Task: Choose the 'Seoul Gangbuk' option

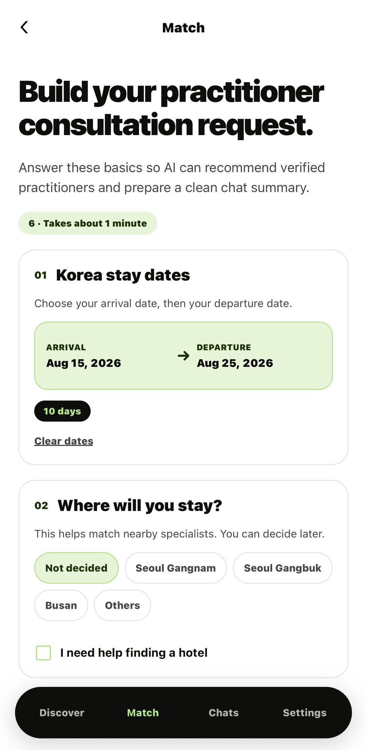Action: coord(283,568)
